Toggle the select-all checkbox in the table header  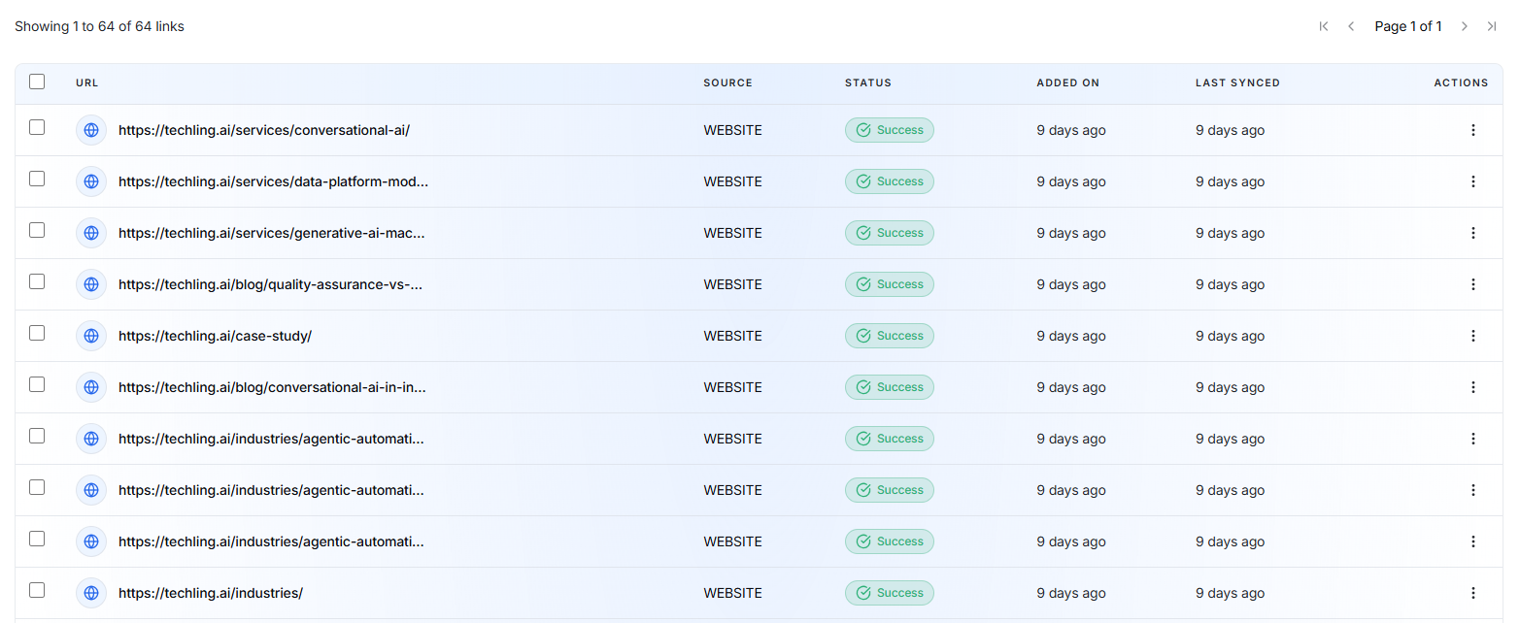pos(37,82)
